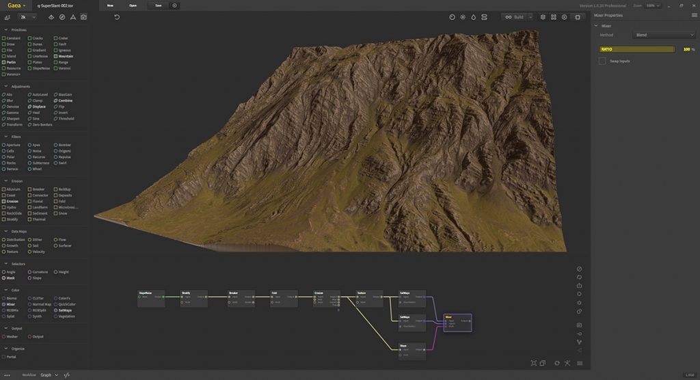Click the camera snapshot icon in top toolbar

coord(83,17)
